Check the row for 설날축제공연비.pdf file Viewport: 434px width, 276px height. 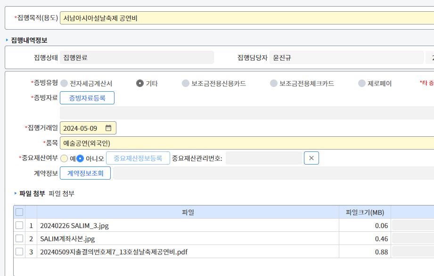pos(19,252)
